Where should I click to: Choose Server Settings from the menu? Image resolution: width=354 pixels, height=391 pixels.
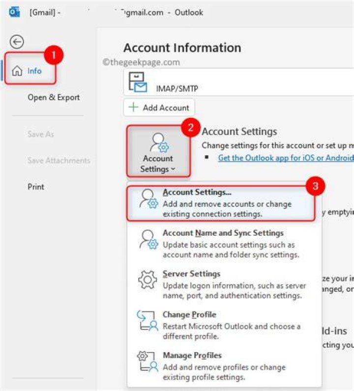224,284
